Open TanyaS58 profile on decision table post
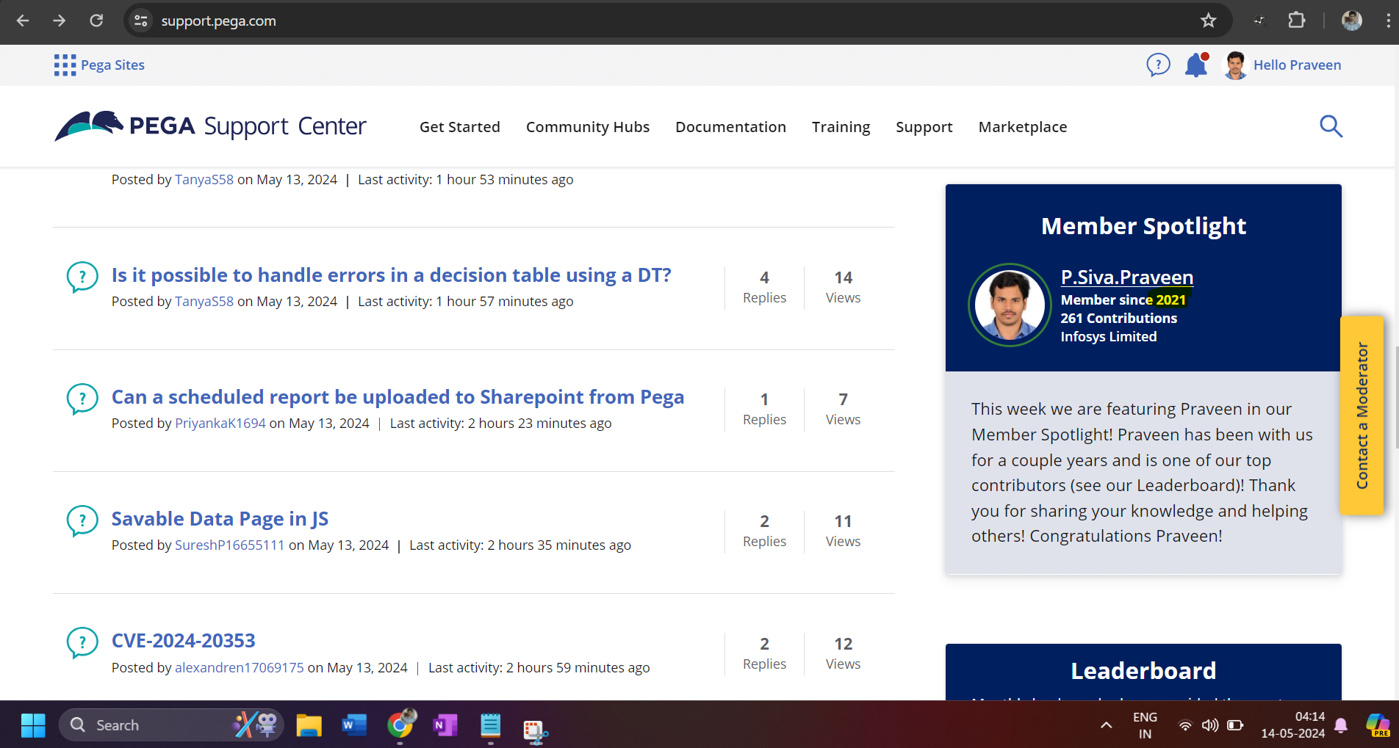This screenshot has width=1399, height=748. (204, 301)
